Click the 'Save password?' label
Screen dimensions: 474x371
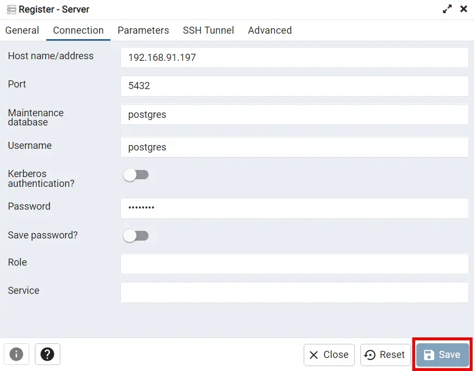pyautogui.click(x=42, y=235)
